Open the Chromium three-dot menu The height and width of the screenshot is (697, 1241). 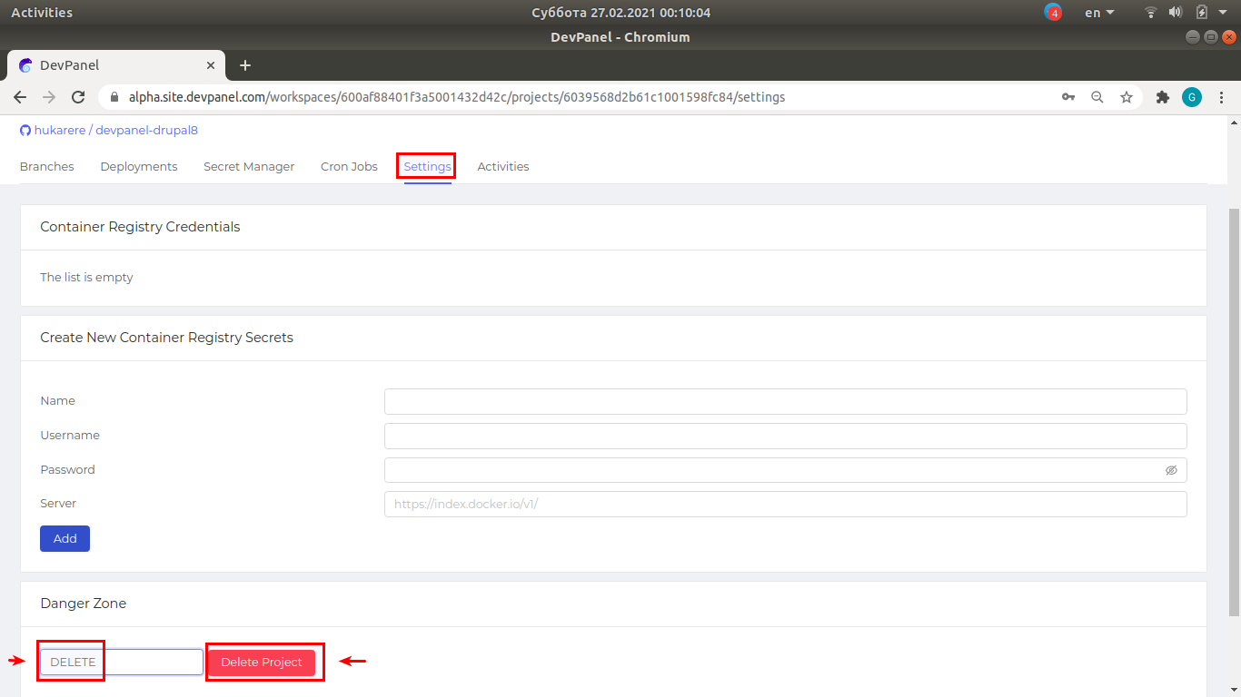(1222, 97)
